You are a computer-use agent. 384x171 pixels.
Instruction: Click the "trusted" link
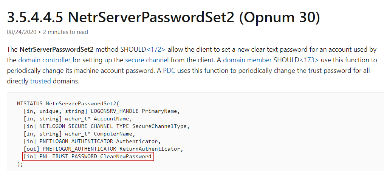40,81
